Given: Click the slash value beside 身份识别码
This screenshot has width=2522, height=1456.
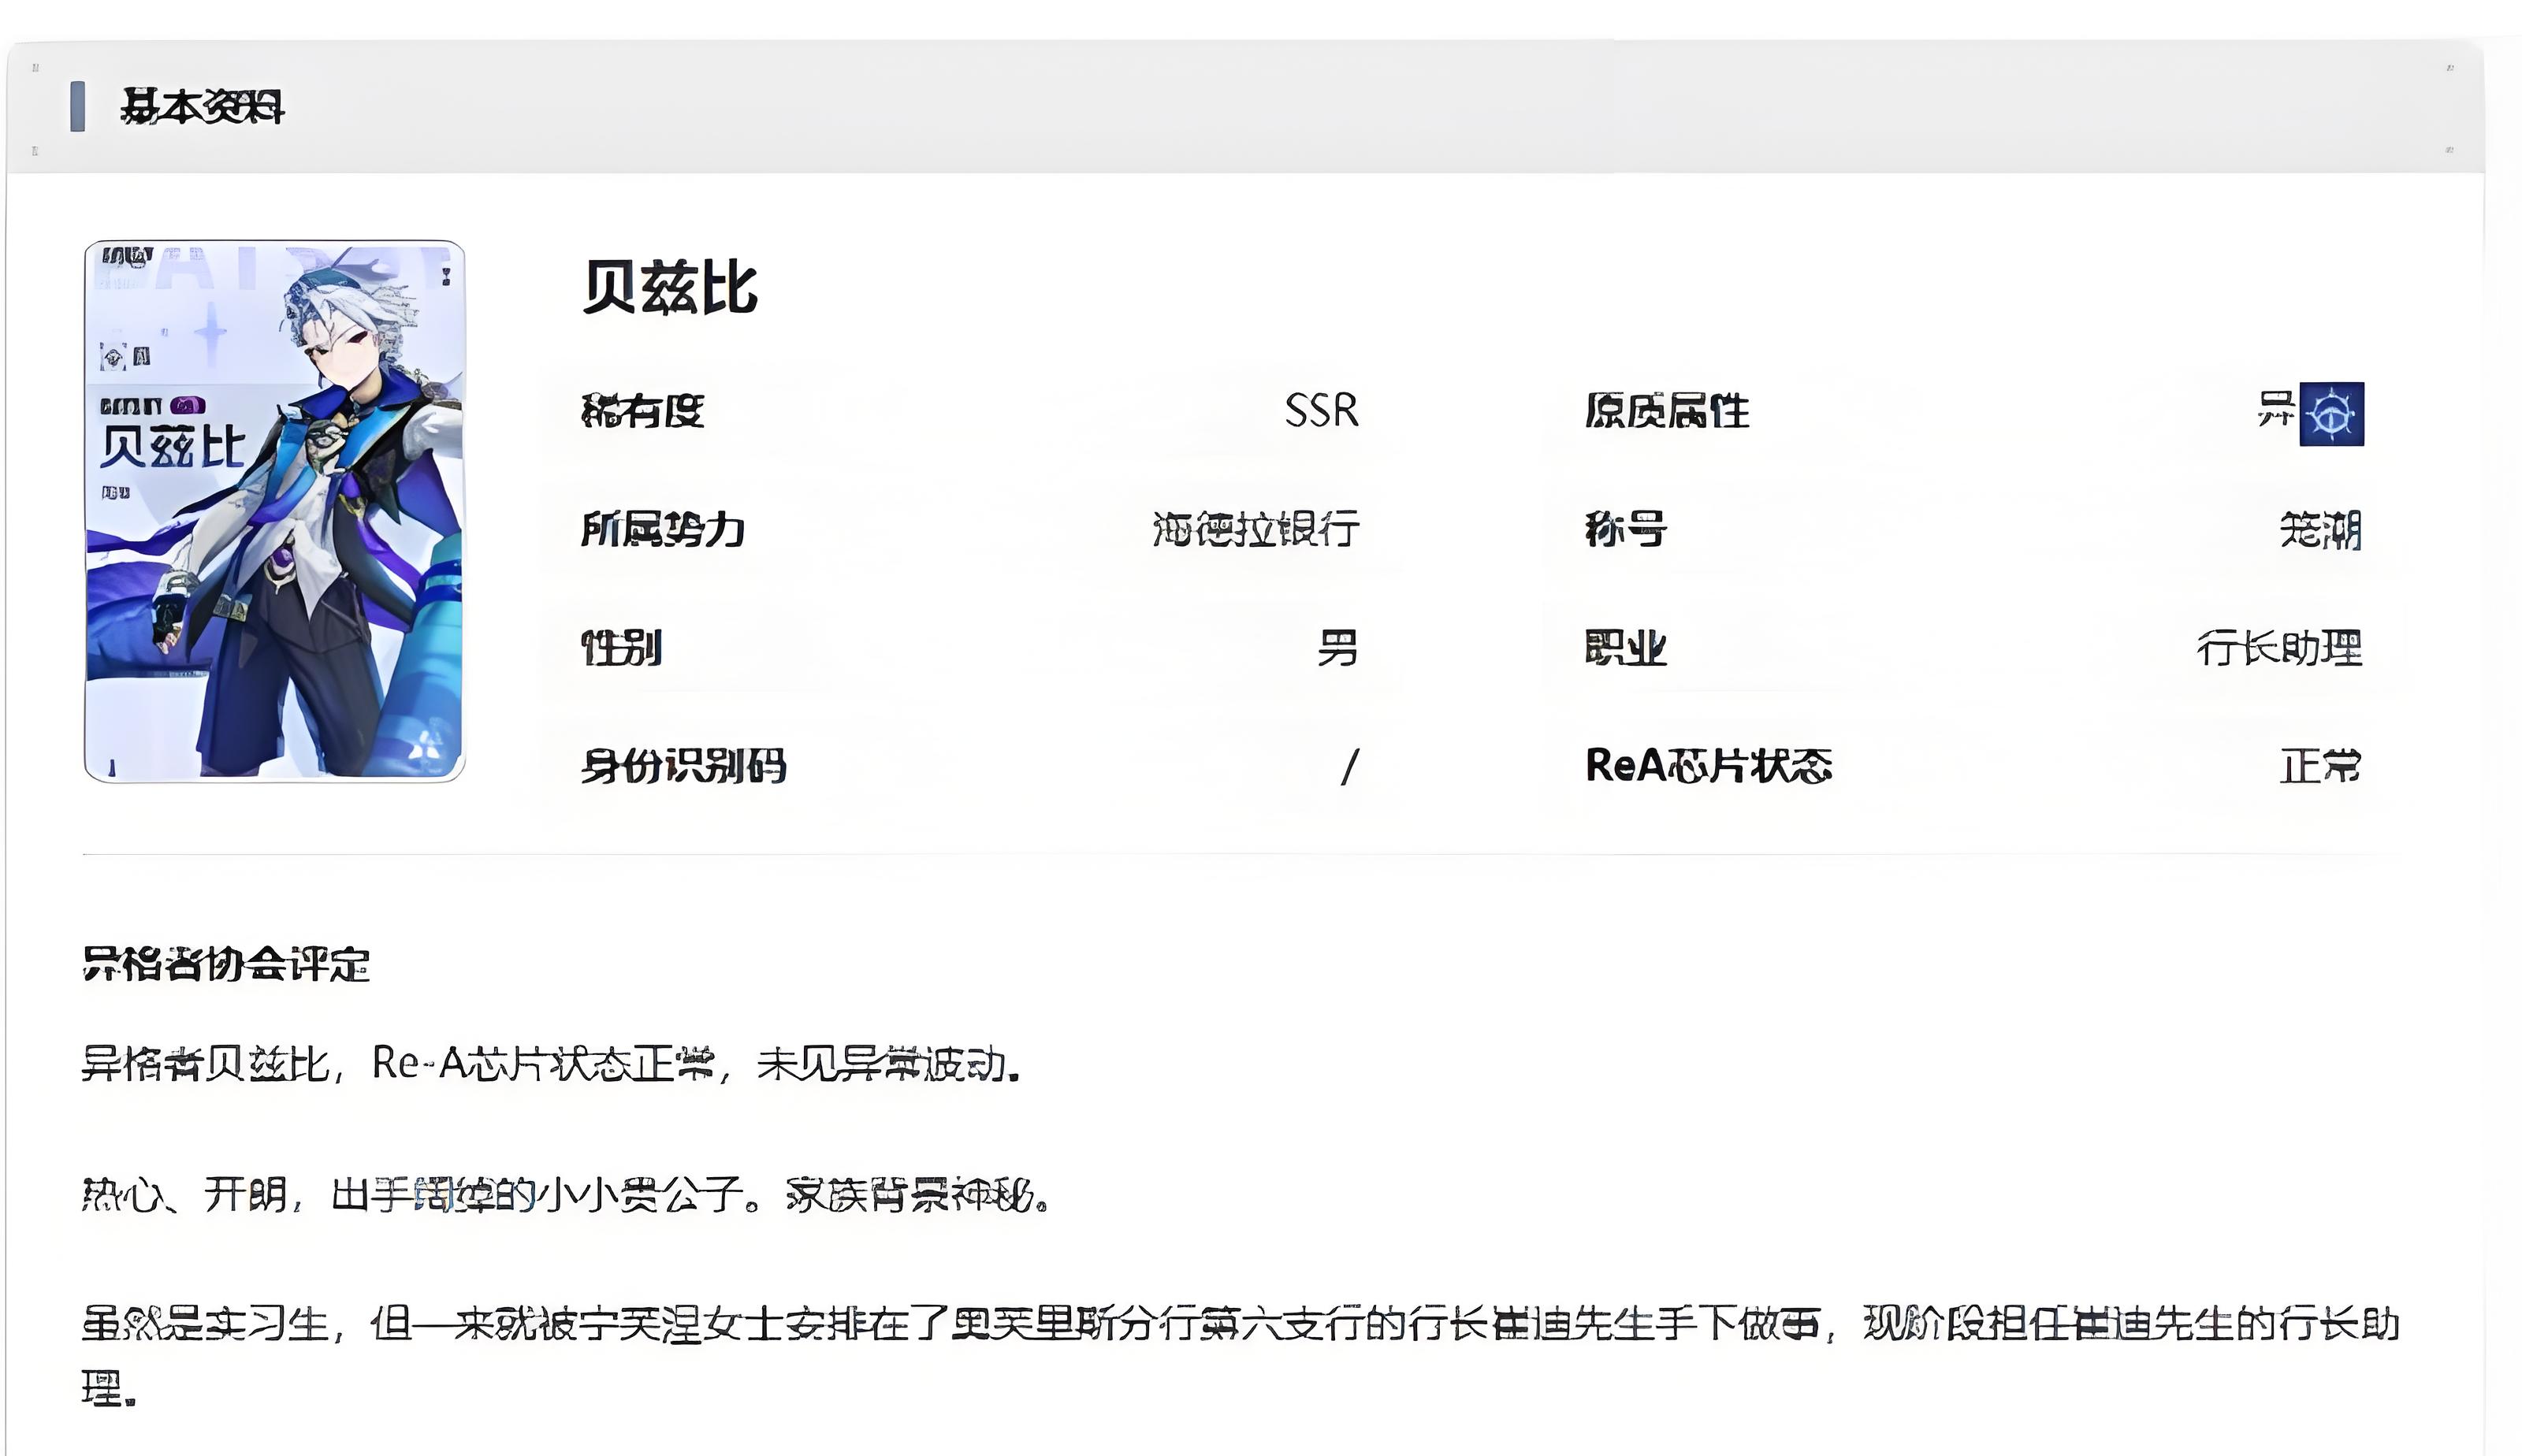Looking at the screenshot, I should (1349, 767).
